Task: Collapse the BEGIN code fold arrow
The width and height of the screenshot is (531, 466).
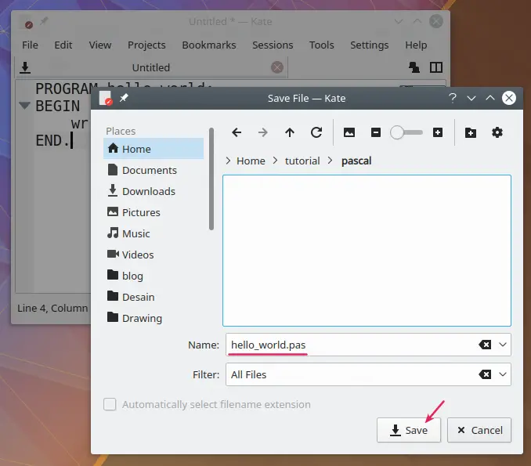Action: click(24, 106)
